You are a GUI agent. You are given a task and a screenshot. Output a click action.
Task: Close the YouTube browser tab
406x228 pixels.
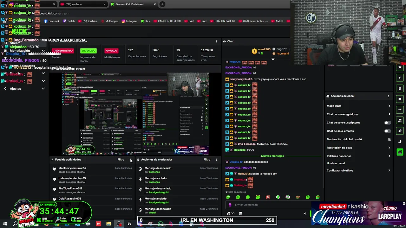tap(104, 4)
